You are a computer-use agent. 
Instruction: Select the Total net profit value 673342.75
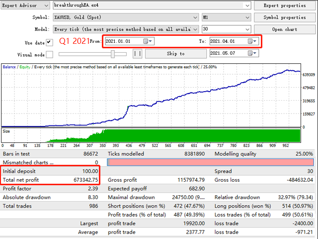coord(85,180)
